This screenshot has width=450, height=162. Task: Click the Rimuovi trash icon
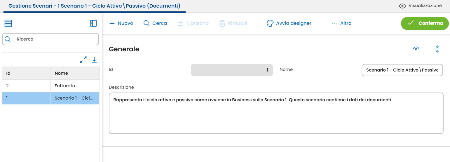(222, 23)
